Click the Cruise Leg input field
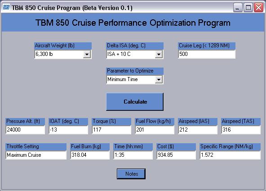Viewport: 266px width, 191px height. click(207, 54)
